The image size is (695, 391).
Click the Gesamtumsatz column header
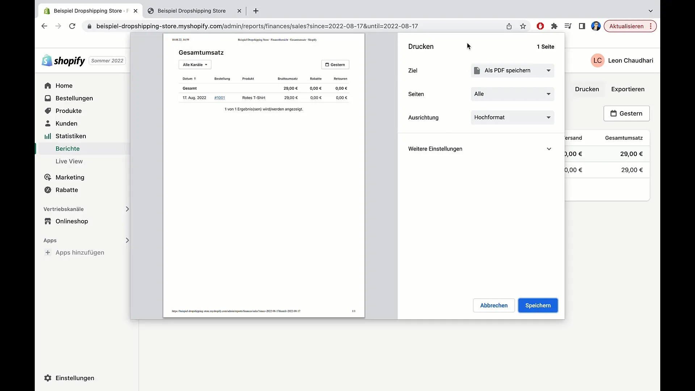[624, 138]
